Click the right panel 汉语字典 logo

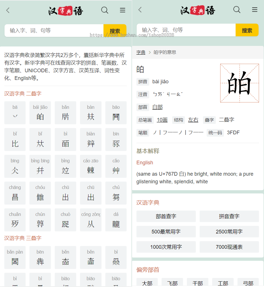coord(198,10)
